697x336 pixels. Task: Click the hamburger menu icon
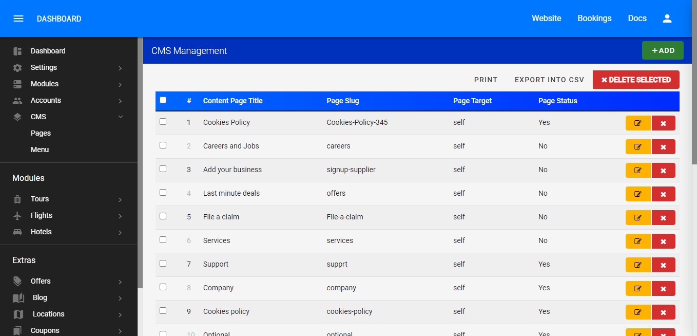tap(18, 18)
